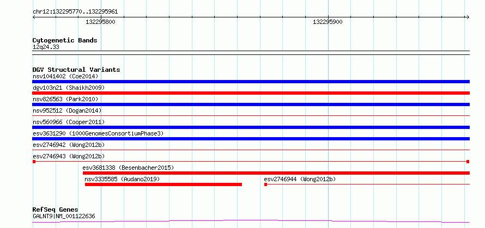Select the RefSeq Genes track title

click(x=56, y=210)
